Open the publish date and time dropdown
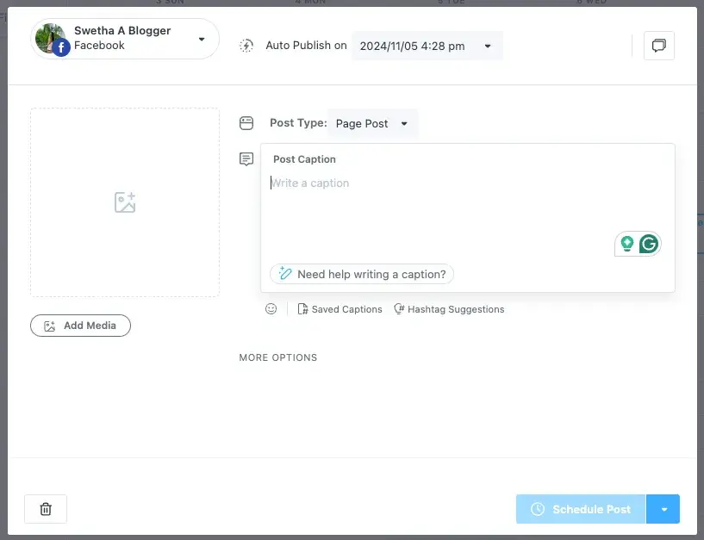The width and height of the screenshot is (704, 540). click(427, 46)
